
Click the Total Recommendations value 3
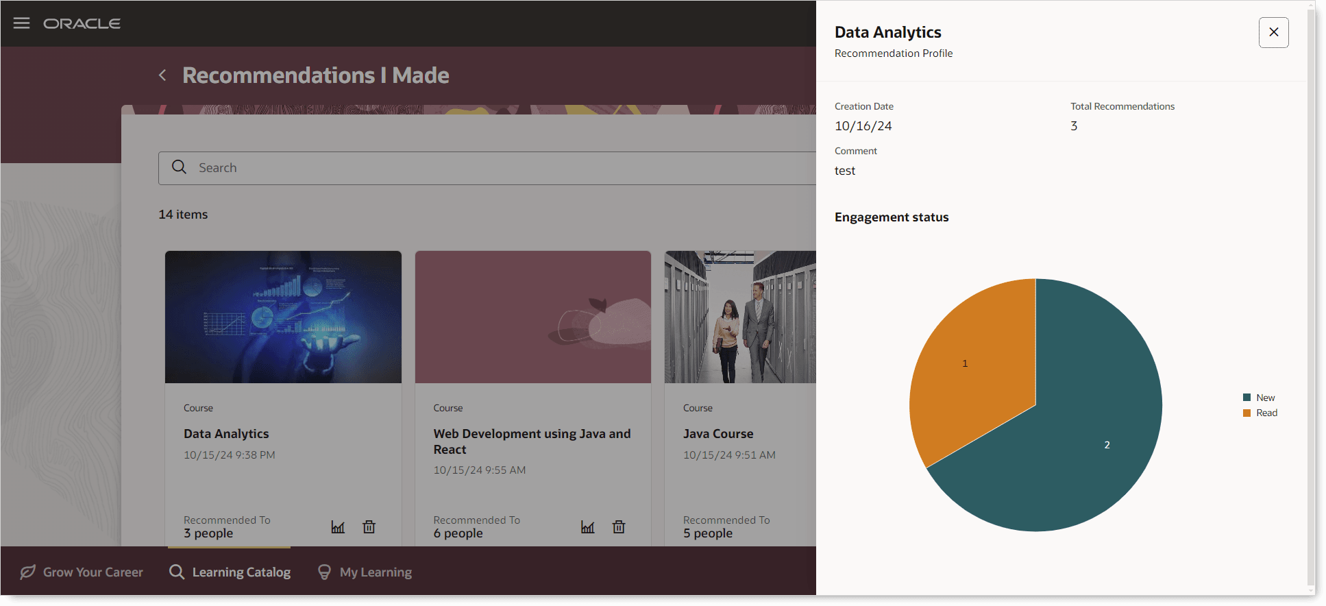(x=1074, y=126)
